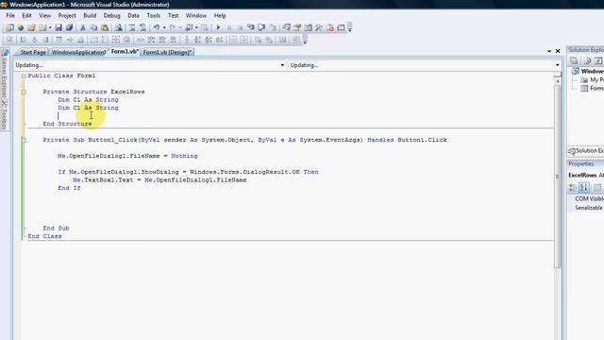Switch to Form1.vb [Design] tab
The image size is (604, 340).
(167, 52)
